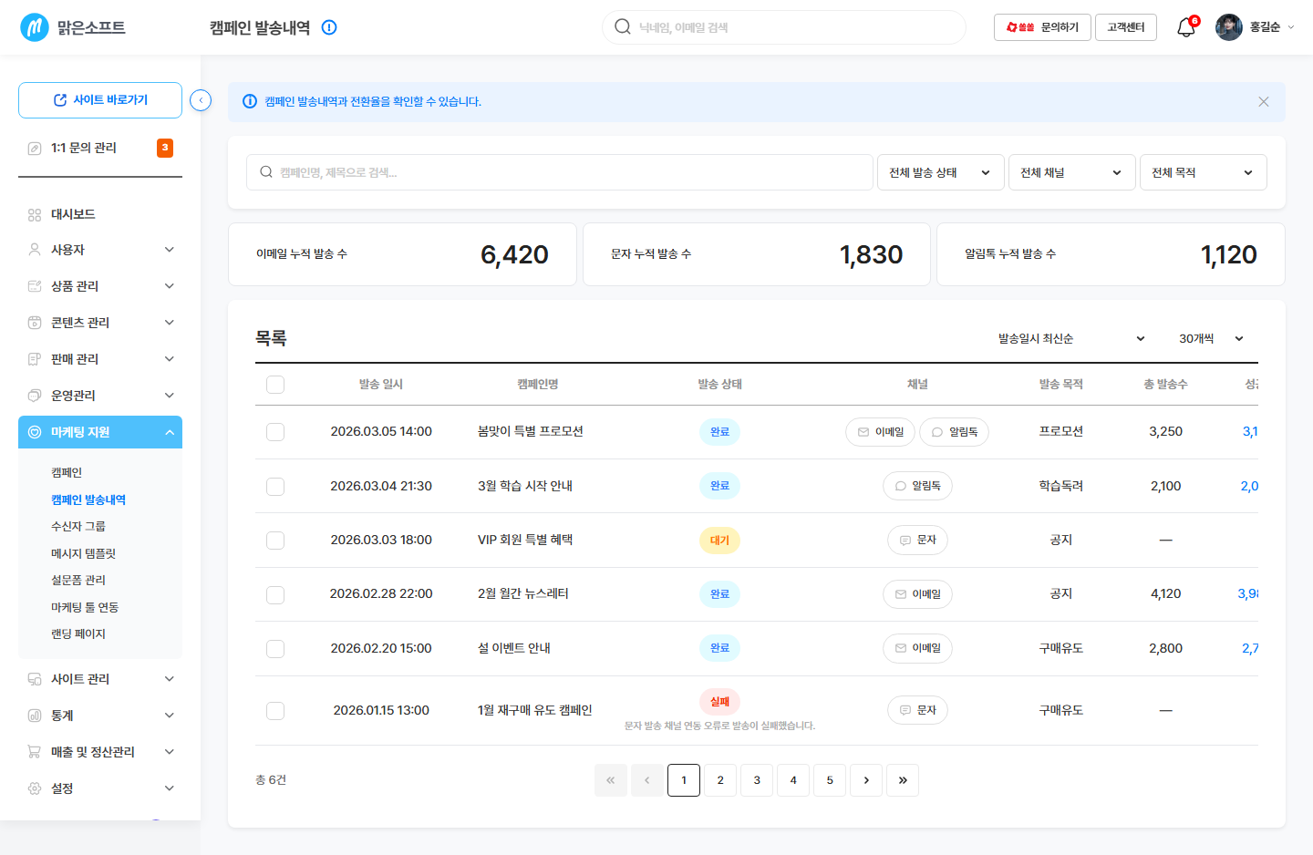Click the 운영관리 icon
This screenshot has width=1313, height=855.
[x=35, y=396]
